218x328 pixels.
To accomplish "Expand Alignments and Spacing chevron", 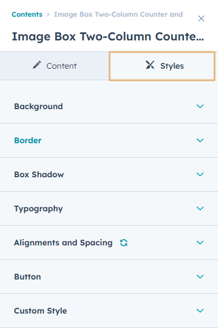I will pos(200,243).
